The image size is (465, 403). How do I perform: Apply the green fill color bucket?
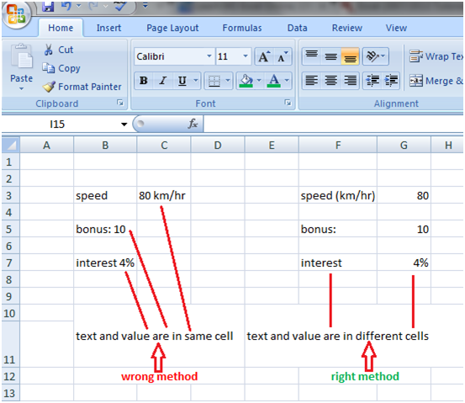[246, 81]
